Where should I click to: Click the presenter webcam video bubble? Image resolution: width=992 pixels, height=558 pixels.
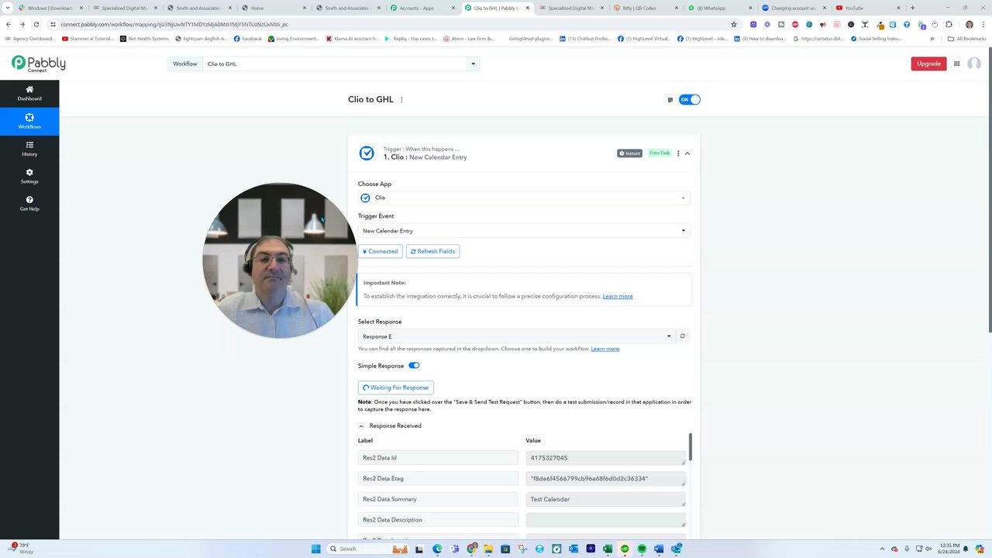point(280,260)
